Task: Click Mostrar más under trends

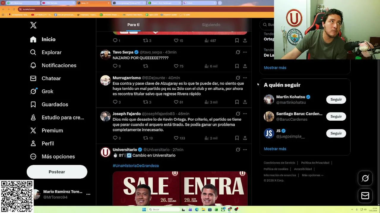Action: (275, 68)
